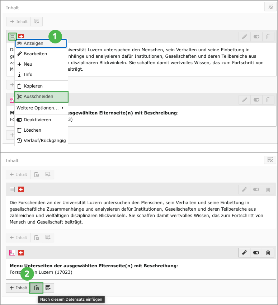Click the pencil icon of the menu element in the upper panel
This screenshot has height=305, width=278.
pos(245,100)
